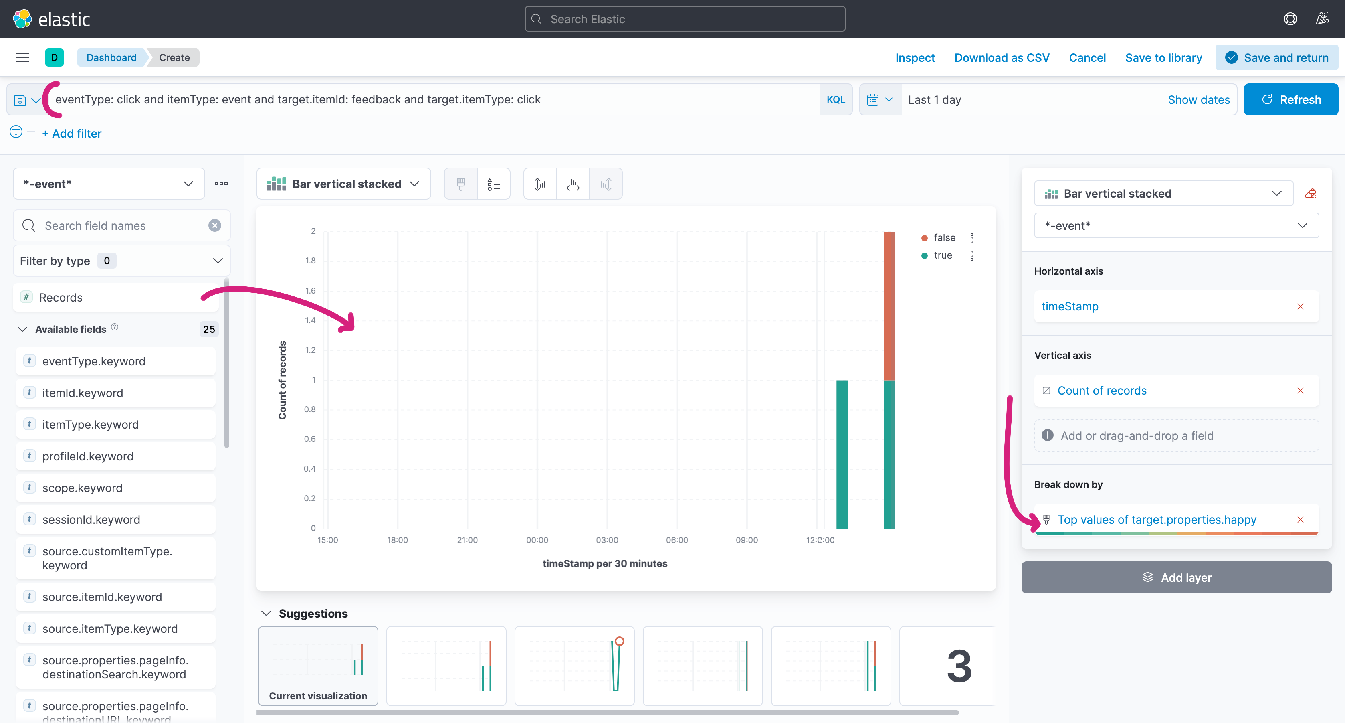This screenshot has height=723, width=1345.
Task: Expand the Bar vertical stacked chart switcher
Action: tap(343, 184)
